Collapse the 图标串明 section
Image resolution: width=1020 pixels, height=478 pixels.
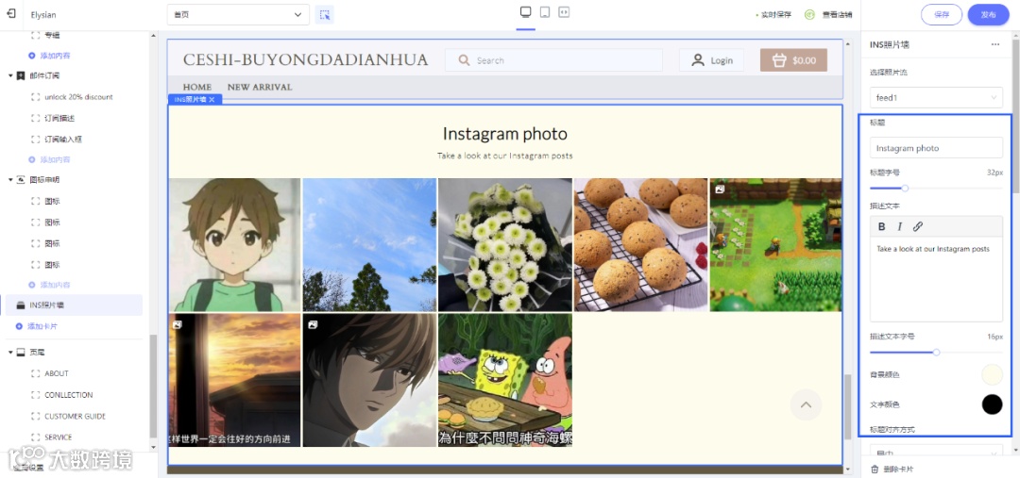click(10, 179)
